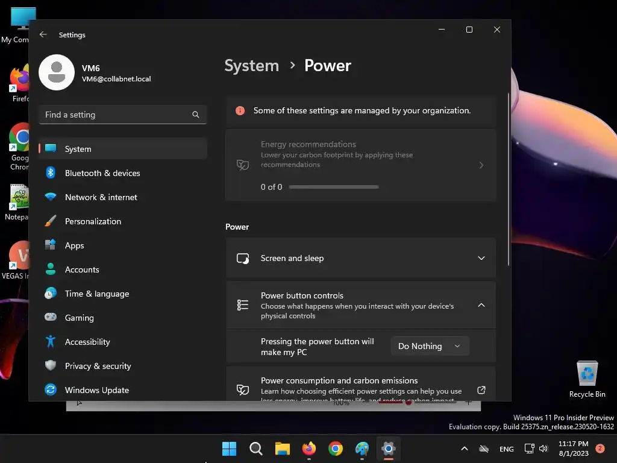617x463 pixels.
Task: Open the Do Nothing power button dropdown
Action: [430, 346]
